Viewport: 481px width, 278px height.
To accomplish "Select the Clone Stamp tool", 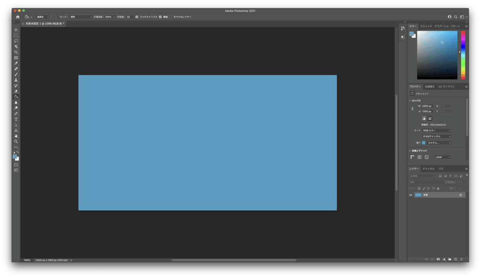I will pos(16,80).
